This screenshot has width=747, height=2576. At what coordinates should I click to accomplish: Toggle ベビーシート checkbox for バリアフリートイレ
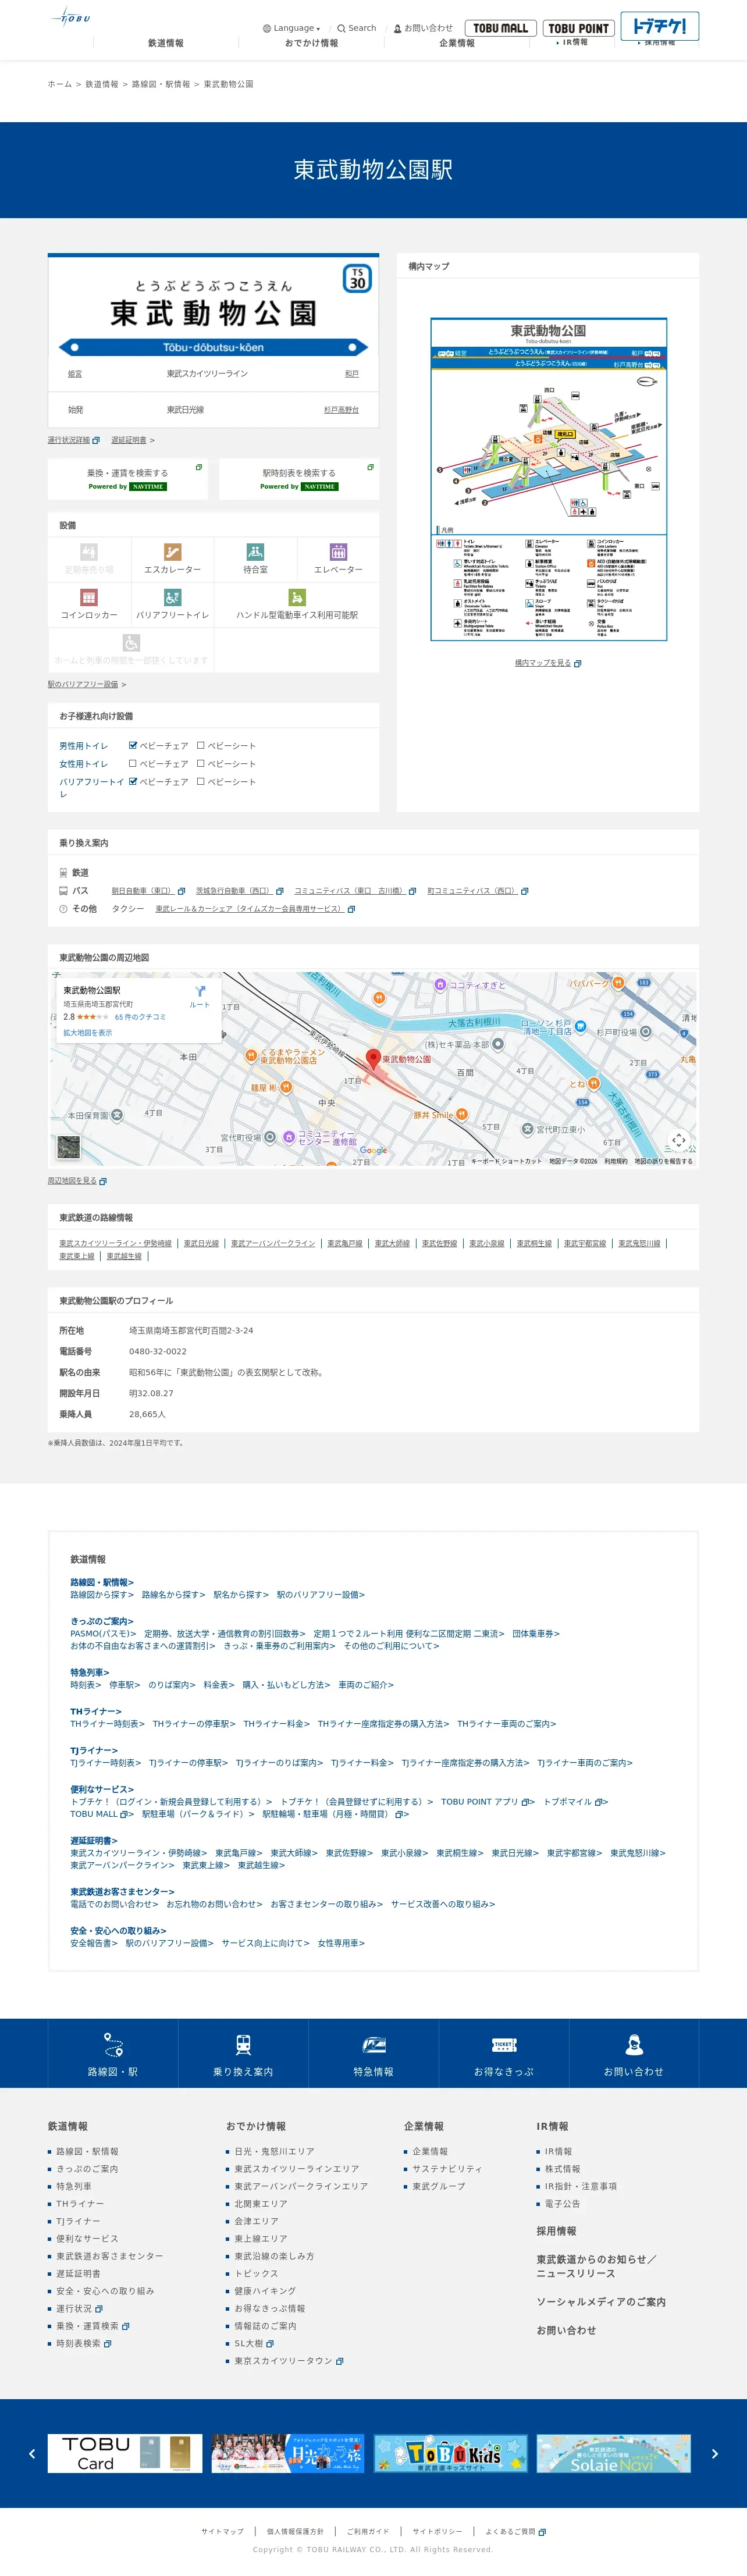pos(201,782)
